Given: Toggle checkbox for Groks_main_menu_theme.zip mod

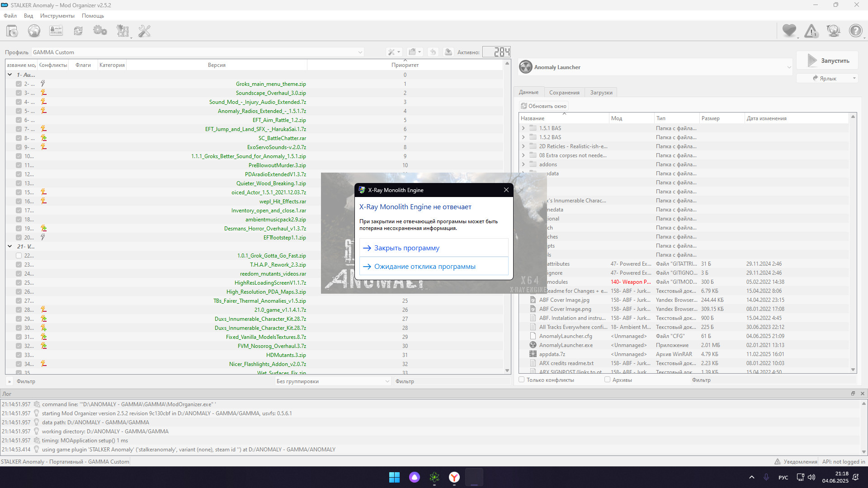Looking at the screenshot, I should pos(19,84).
